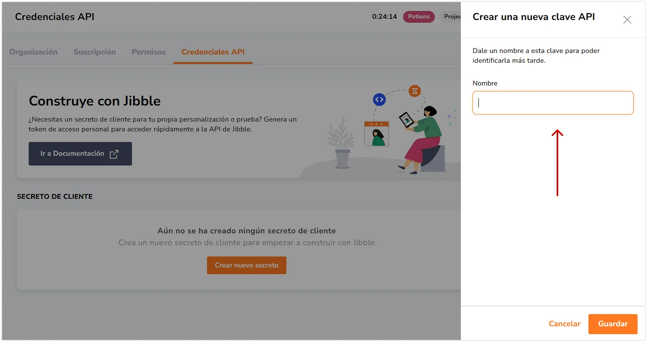Click the Construye con Jibble heading
The image size is (647, 342).
pyautogui.click(x=95, y=101)
